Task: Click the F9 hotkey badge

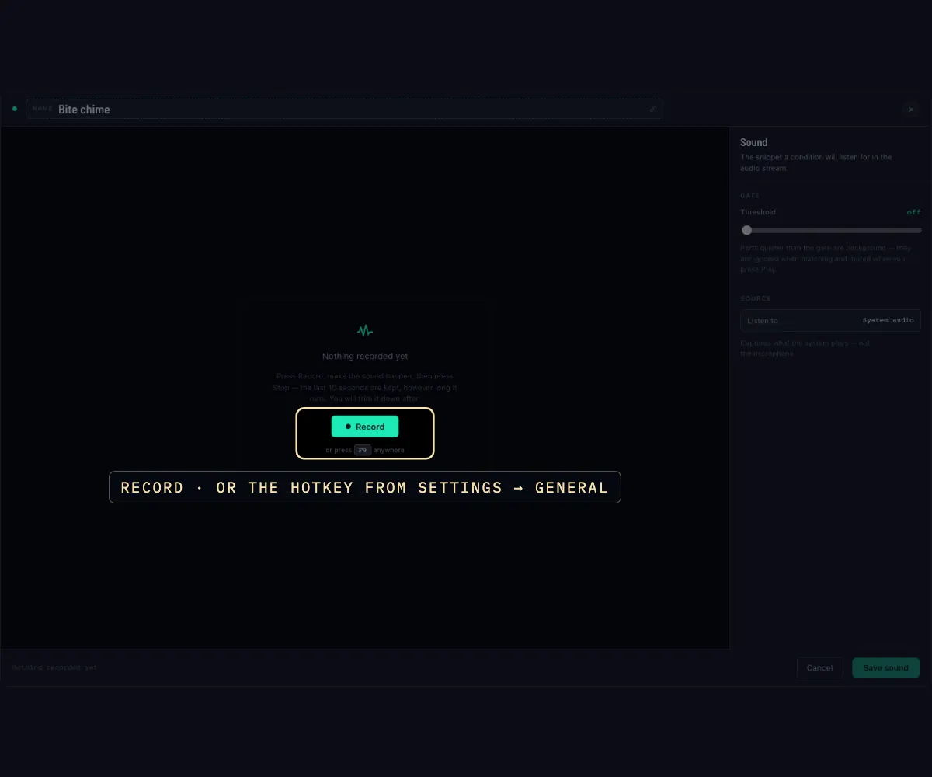Action: click(363, 450)
